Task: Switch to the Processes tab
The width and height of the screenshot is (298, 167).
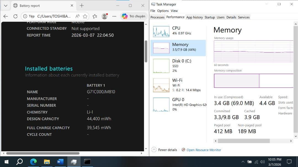Action: (x=157, y=17)
